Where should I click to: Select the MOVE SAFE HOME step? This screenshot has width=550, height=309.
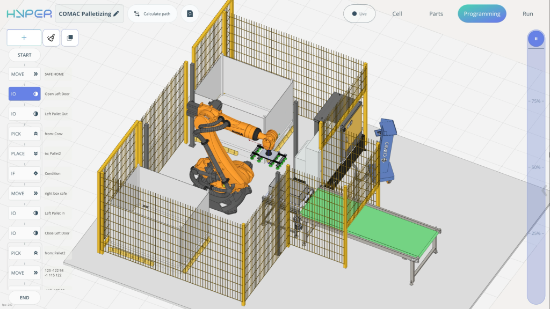(x=25, y=74)
